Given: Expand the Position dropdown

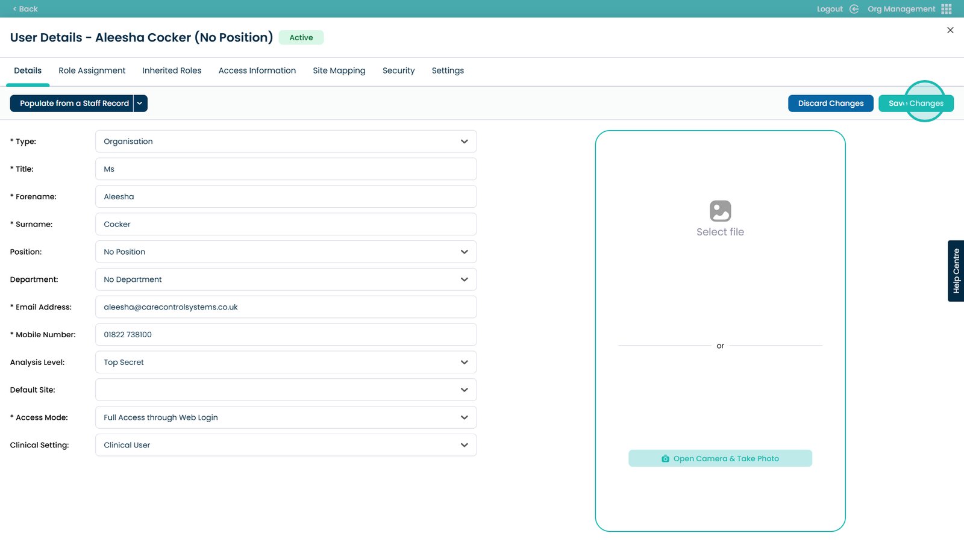Looking at the screenshot, I should [x=286, y=252].
